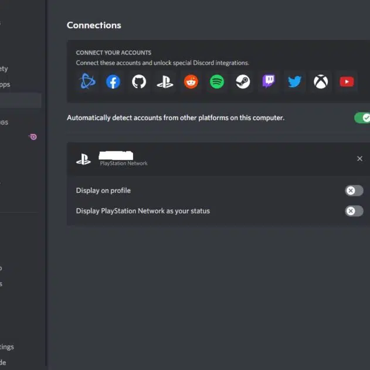Connect a Facebook account
The image size is (370, 370).
(x=113, y=82)
